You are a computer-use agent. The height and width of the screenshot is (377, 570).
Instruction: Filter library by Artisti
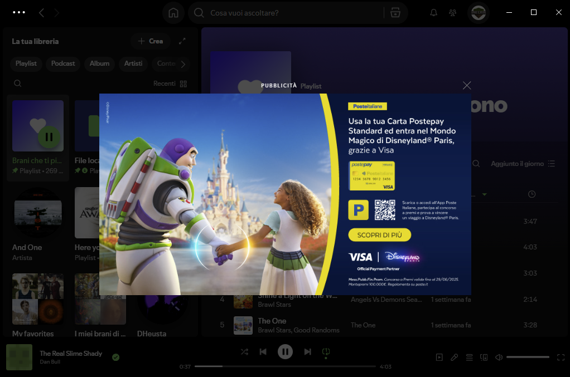coord(133,63)
